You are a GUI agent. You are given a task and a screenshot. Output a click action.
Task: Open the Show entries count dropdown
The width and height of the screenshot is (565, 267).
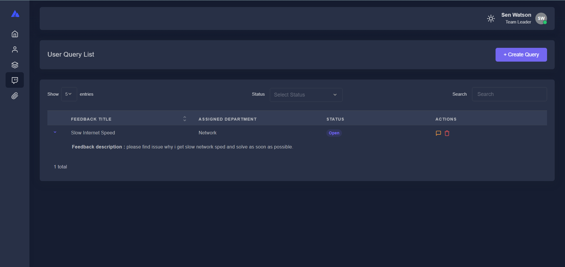point(69,94)
